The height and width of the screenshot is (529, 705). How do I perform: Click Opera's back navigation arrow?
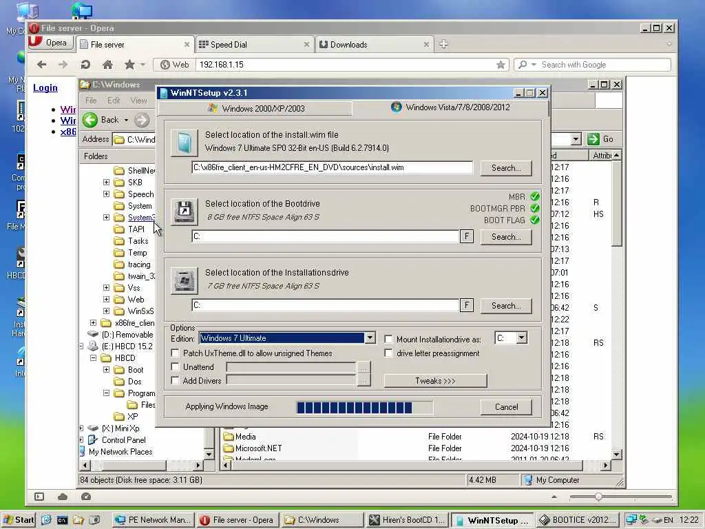(42, 65)
